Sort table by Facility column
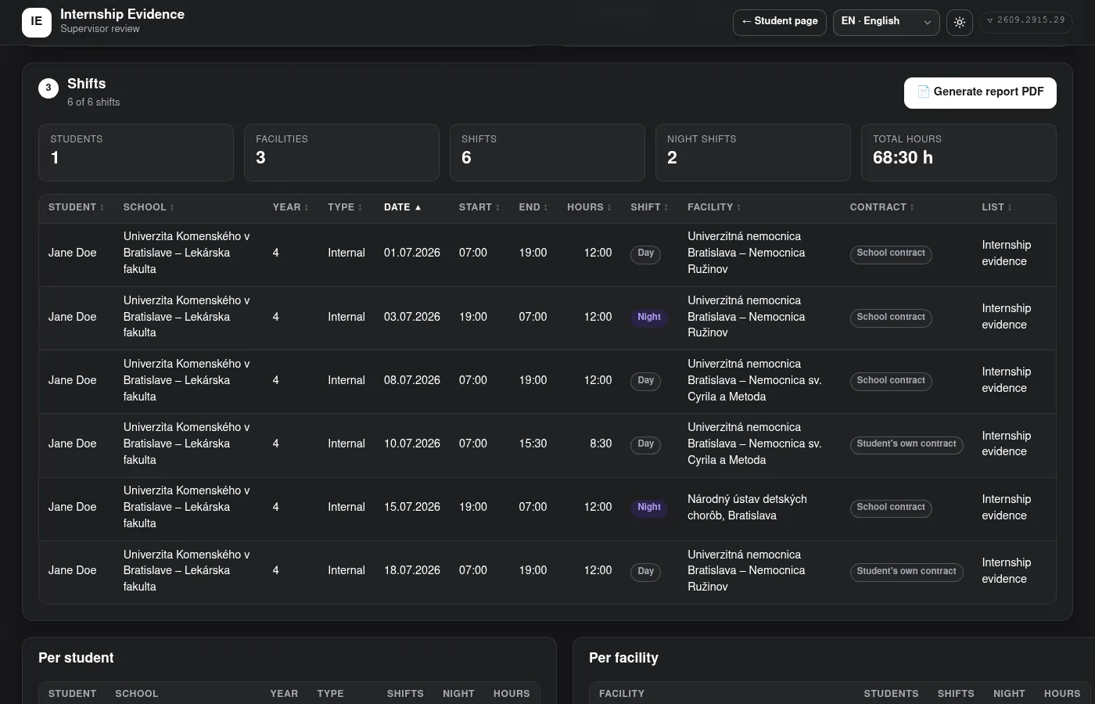 tap(714, 207)
